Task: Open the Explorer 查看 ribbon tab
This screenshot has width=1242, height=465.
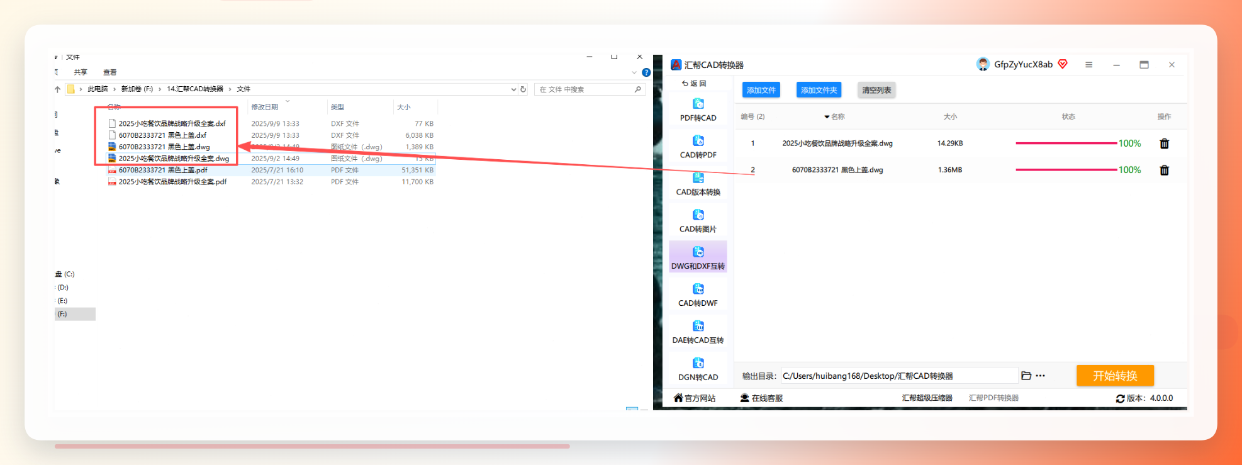Action: (110, 72)
